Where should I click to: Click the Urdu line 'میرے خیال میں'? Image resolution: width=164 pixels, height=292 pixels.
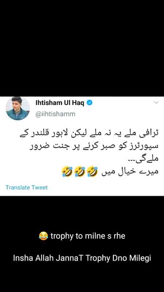[x=130, y=172]
